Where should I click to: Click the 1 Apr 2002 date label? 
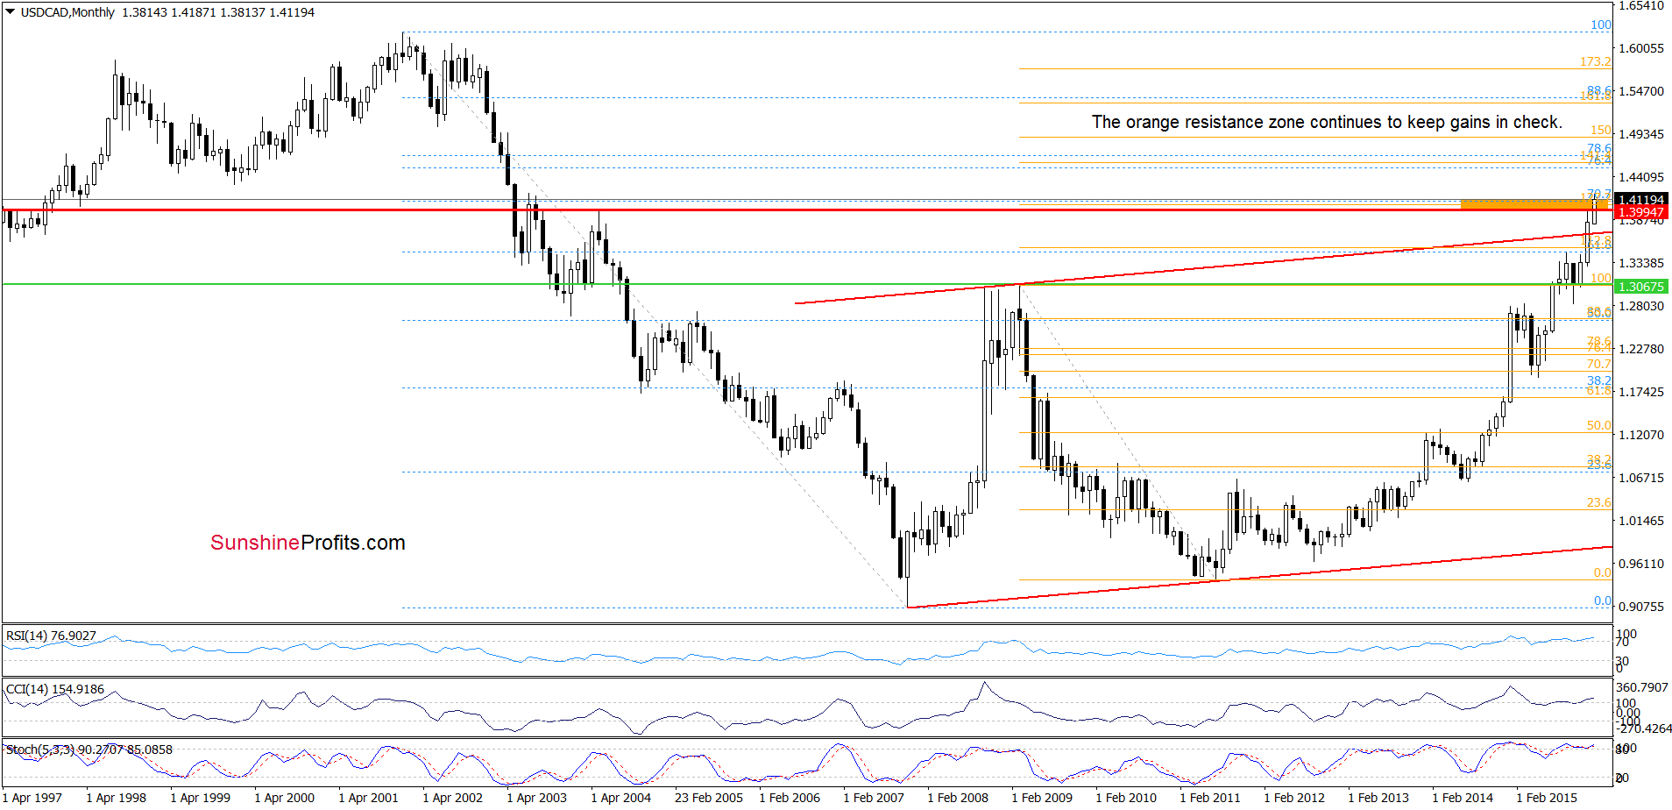(x=453, y=798)
